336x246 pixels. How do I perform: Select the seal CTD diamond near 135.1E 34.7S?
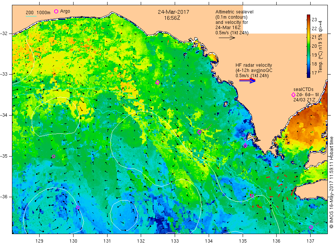click(245, 145)
